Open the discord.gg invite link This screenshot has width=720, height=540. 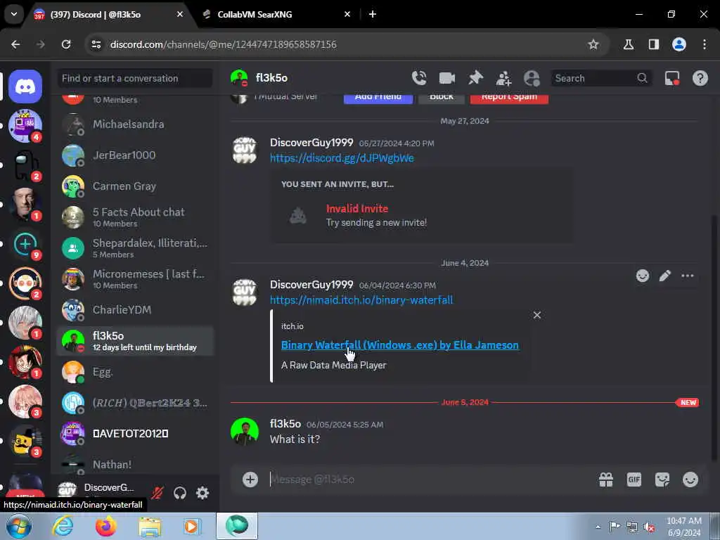pyautogui.click(x=342, y=158)
